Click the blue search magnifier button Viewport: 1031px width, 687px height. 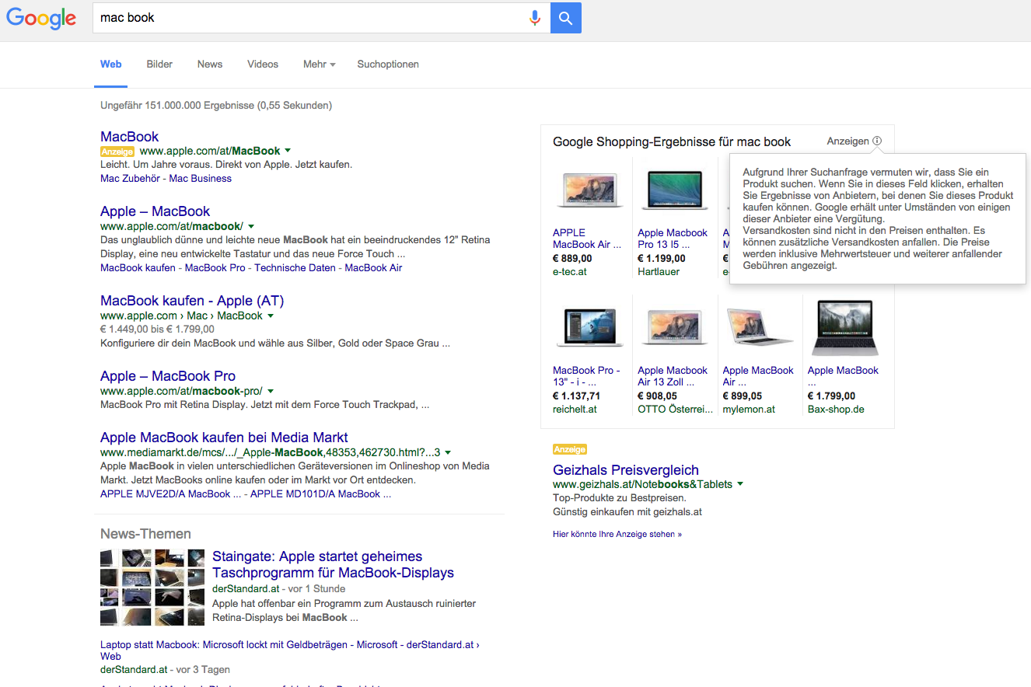point(565,18)
